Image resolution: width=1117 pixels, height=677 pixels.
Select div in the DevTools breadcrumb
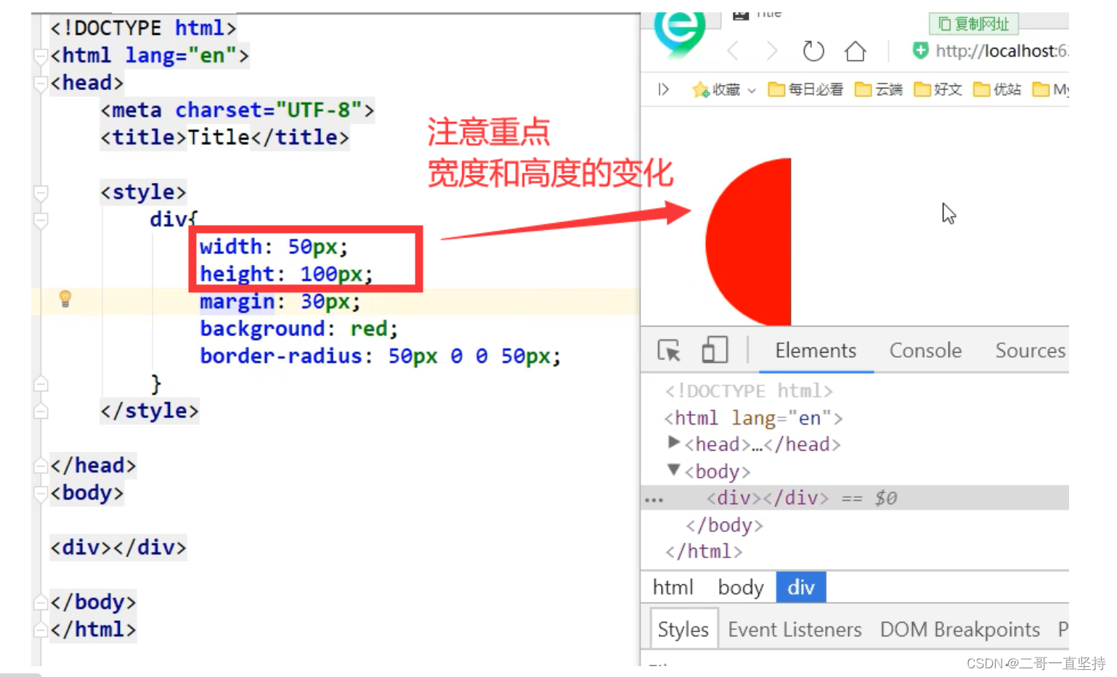click(x=801, y=587)
